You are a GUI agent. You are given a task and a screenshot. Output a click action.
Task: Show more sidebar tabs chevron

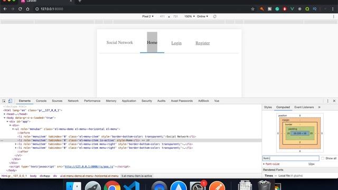click(x=319, y=107)
